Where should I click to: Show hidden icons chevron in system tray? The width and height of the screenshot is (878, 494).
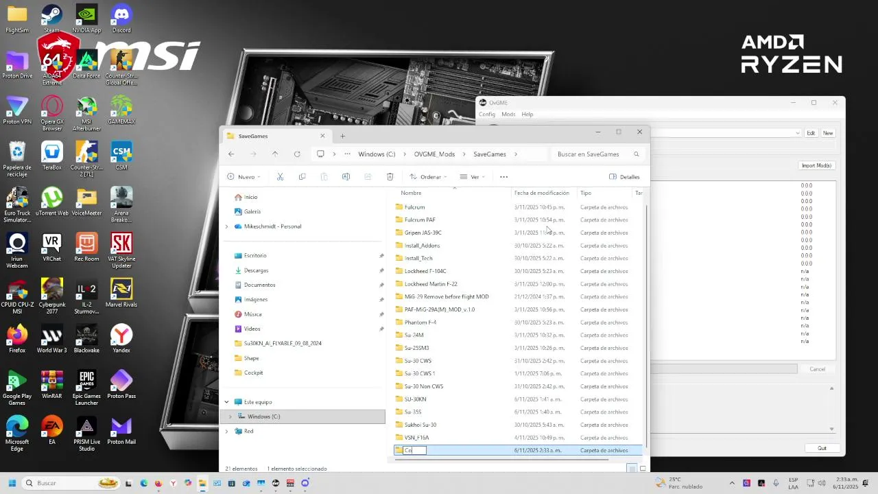point(733,483)
